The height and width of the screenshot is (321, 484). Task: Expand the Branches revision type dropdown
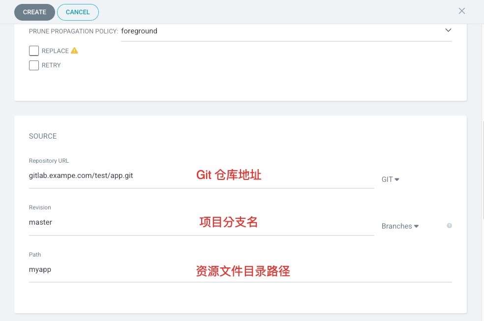pyautogui.click(x=399, y=226)
